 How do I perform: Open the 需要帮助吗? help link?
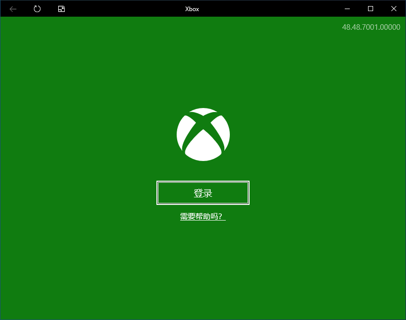coord(202,217)
